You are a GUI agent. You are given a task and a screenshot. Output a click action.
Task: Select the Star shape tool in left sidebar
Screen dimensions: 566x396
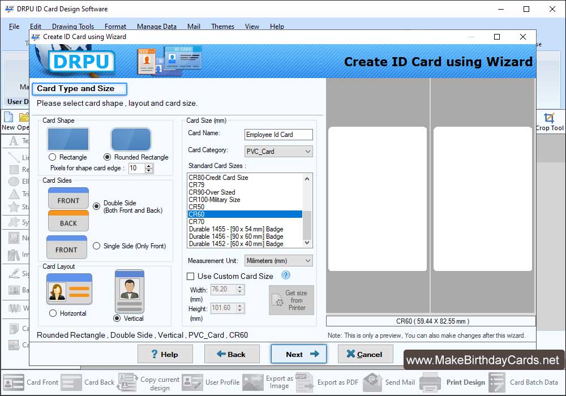click(14, 207)
